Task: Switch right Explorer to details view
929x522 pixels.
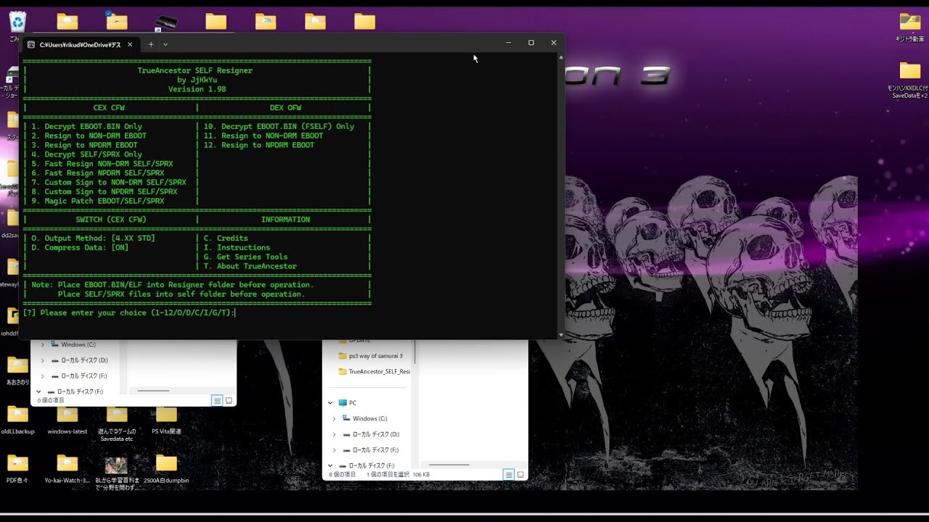Action: coord(509,474)
